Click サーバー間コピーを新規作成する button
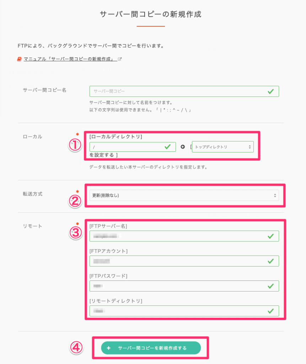The image size is (306, 364). click(x=151, y=348)
